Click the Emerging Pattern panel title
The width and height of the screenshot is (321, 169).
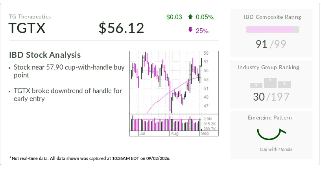(x=270, y=118)
